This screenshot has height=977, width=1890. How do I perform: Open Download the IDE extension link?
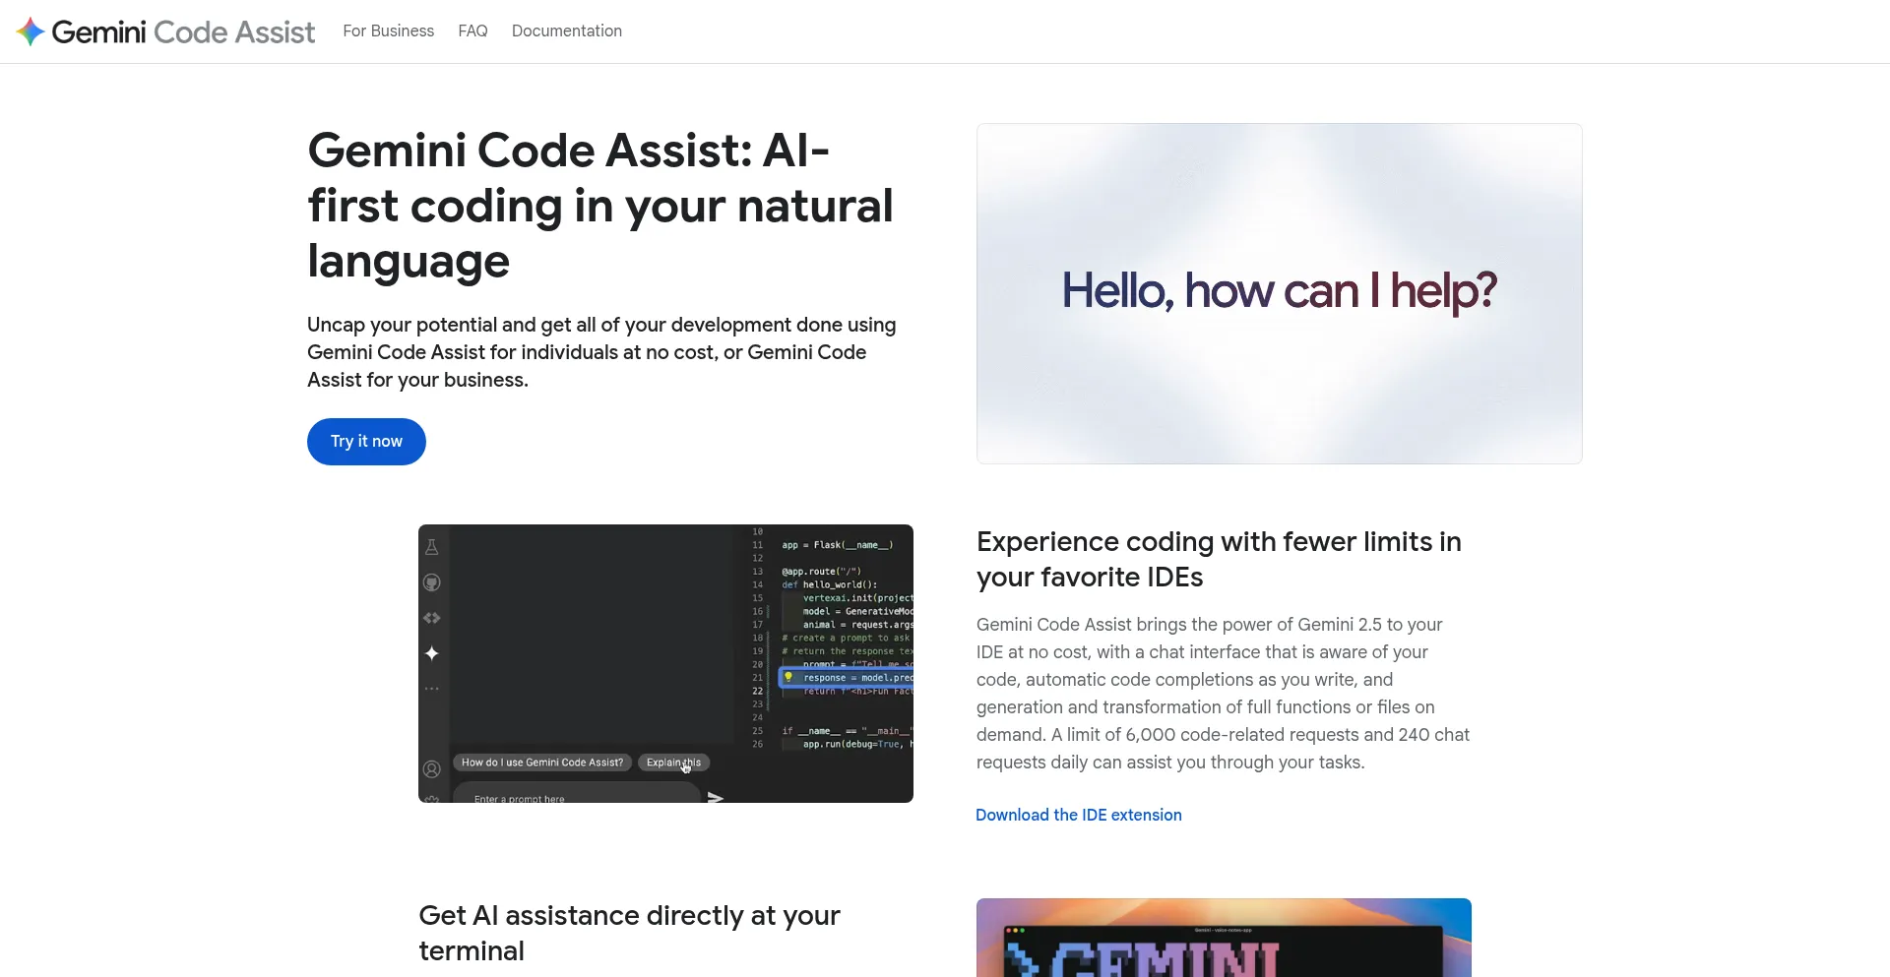tap(1079, 815)
